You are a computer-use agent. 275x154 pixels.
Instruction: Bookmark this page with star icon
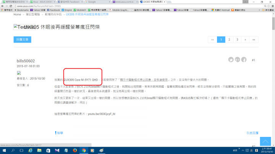click(x=269, y=6)
